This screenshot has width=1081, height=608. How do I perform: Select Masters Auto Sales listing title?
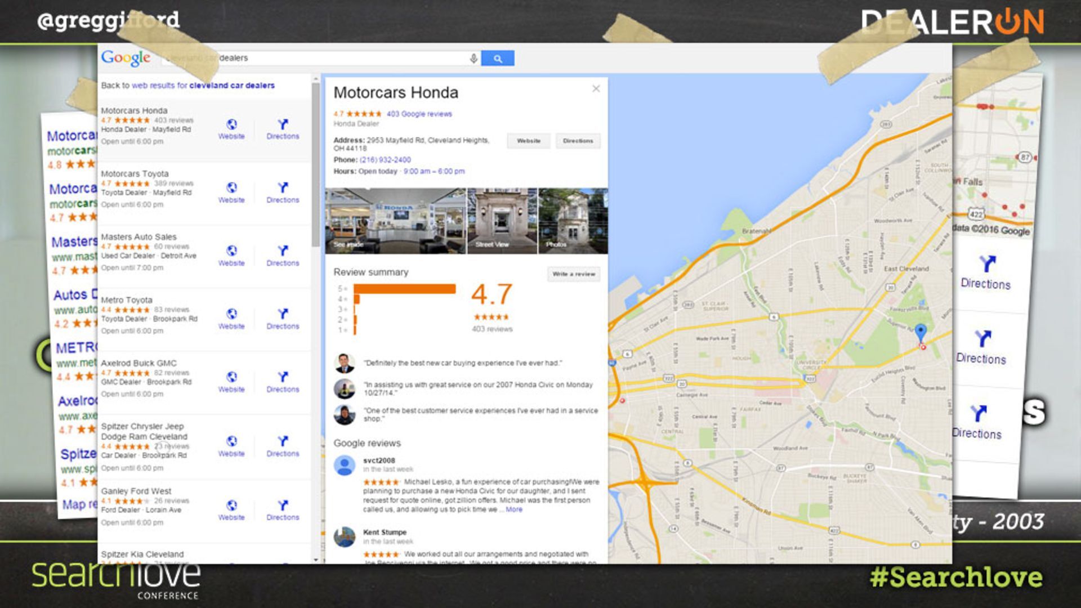(139, 236)
